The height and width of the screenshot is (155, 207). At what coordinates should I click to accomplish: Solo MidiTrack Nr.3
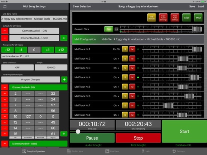(125, 68)
